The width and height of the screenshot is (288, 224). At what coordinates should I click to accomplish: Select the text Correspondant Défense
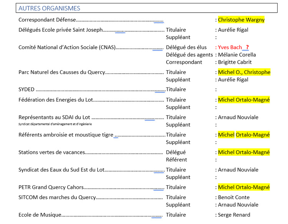click(x=47, y=20)
